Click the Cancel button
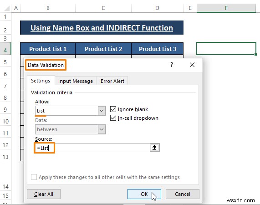The image size is (260, 205). point(183,194)
